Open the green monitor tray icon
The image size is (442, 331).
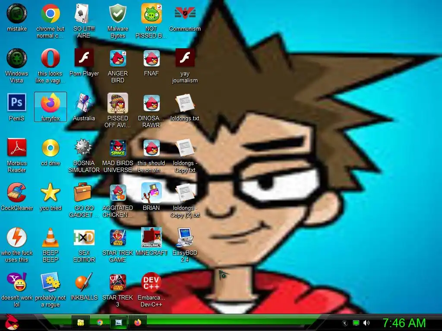click(356, 323)
